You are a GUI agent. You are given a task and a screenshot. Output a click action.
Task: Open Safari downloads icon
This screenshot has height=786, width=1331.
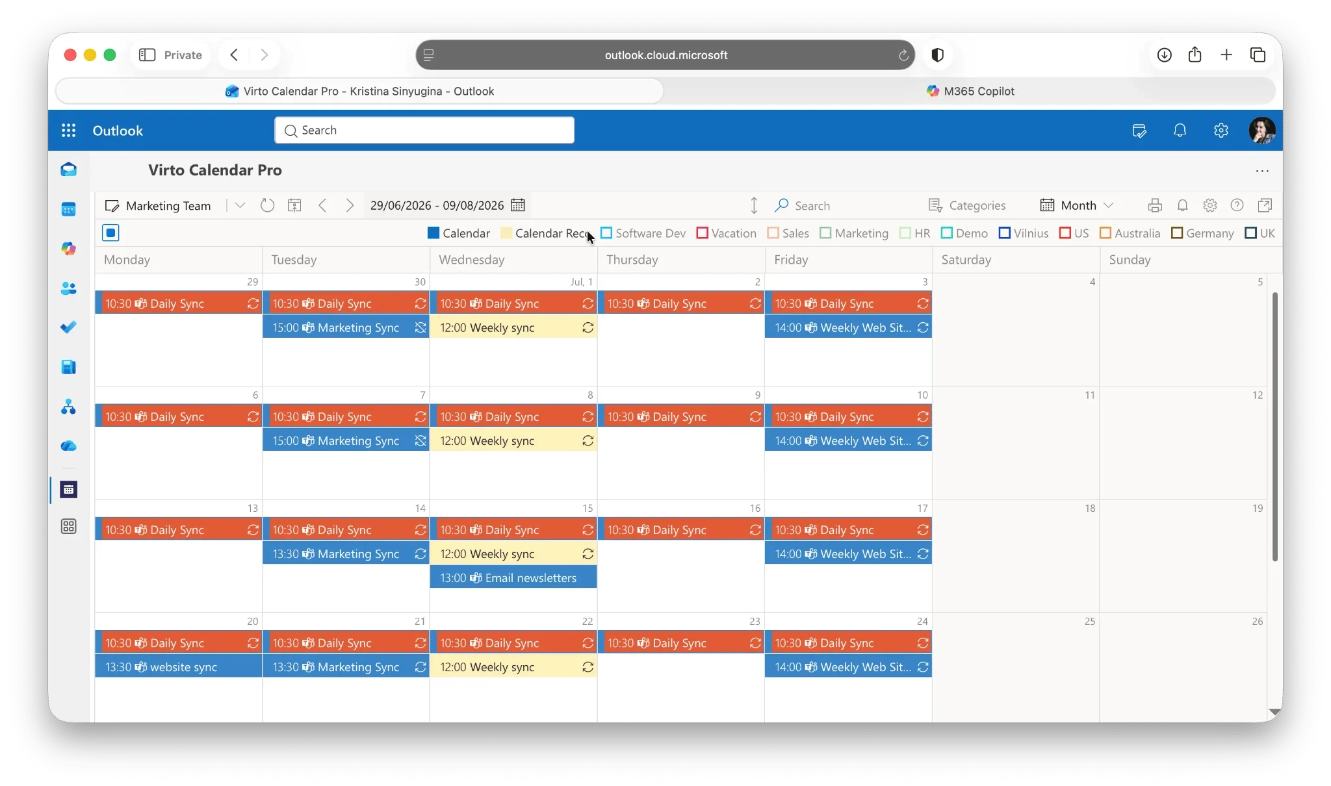click(1164, 55)
